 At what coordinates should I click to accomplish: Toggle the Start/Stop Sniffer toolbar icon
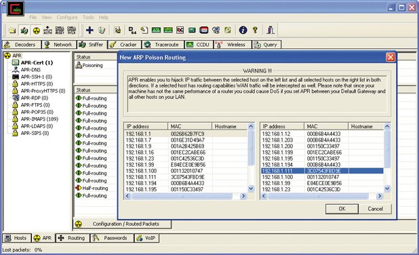tap(24, 31)
